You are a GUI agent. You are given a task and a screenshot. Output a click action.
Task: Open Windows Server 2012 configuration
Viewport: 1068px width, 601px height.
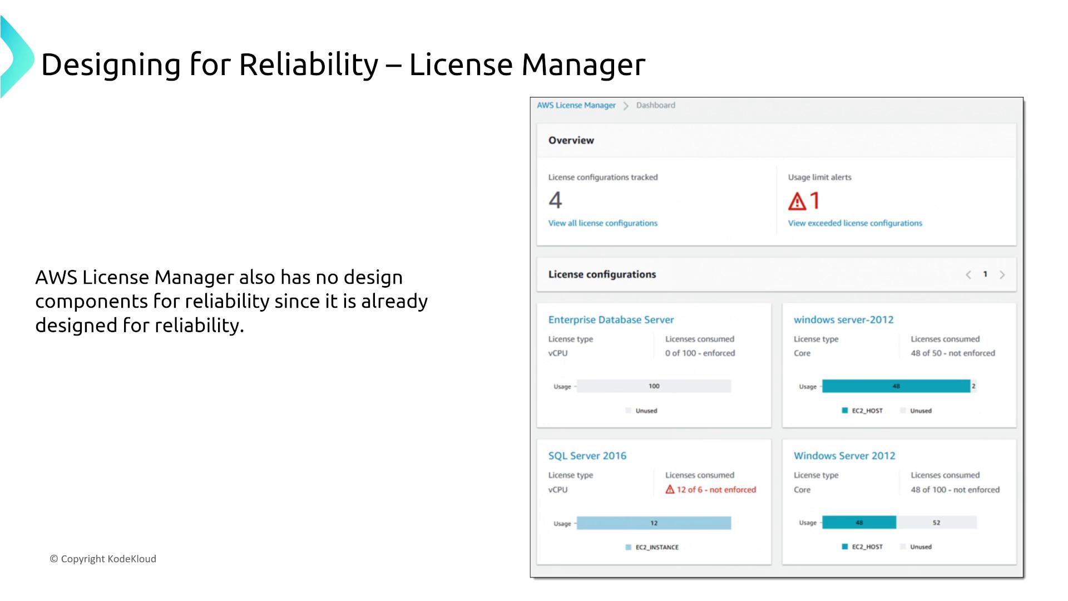tap(844, 456)
